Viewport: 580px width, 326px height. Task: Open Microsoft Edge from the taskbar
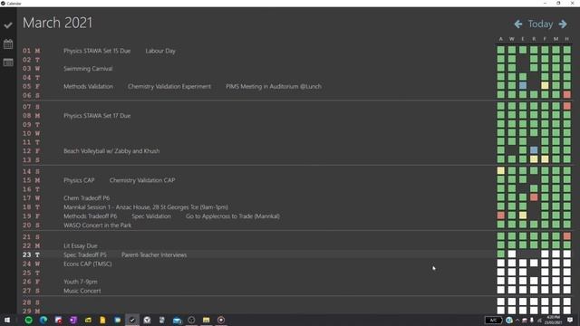point(43,320)
